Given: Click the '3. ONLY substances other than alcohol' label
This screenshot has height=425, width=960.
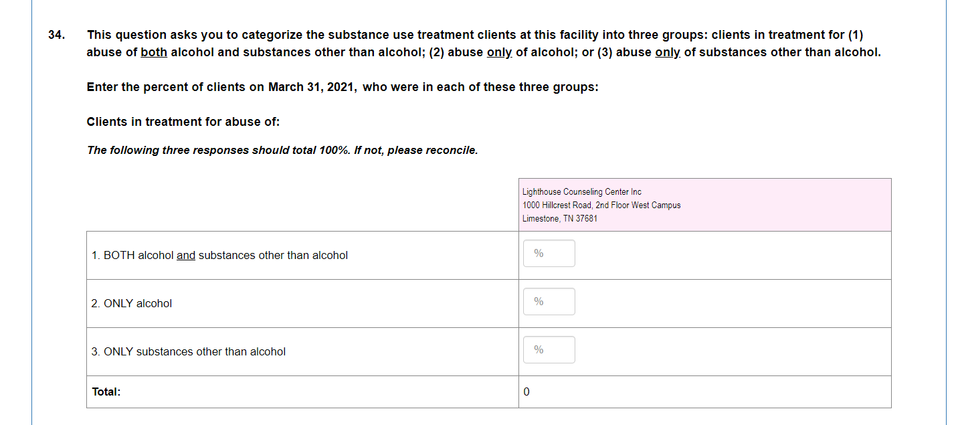Looking at the screenshot, I should click(188, 352).
